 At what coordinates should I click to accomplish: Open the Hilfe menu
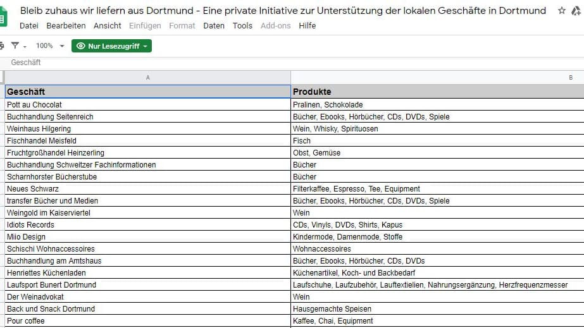coord(308,26)
